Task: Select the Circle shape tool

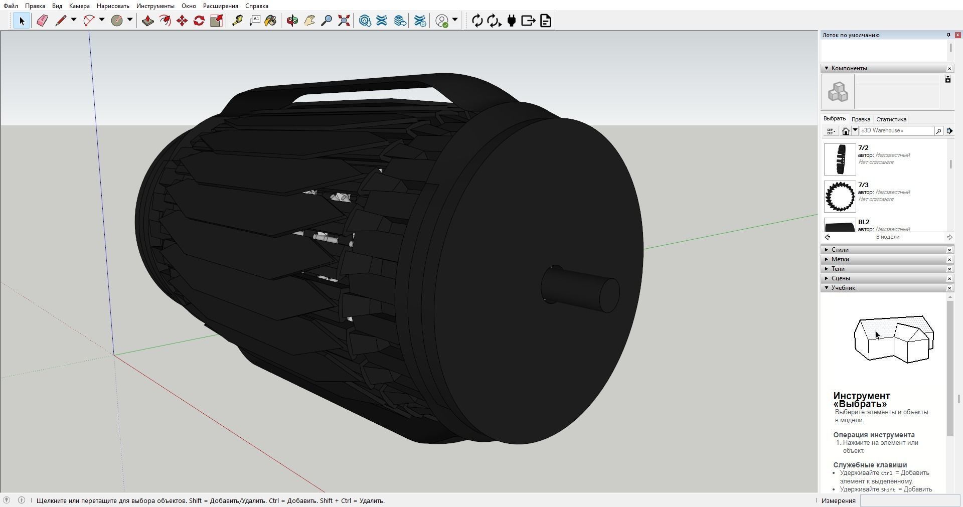Action: tap(117, 21)
